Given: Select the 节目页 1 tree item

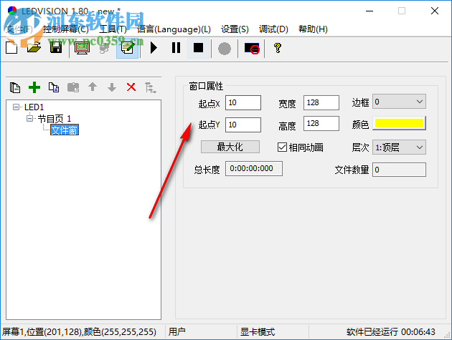Looking at the screenshot, I should pyautogui.click(x=55, y=119).
